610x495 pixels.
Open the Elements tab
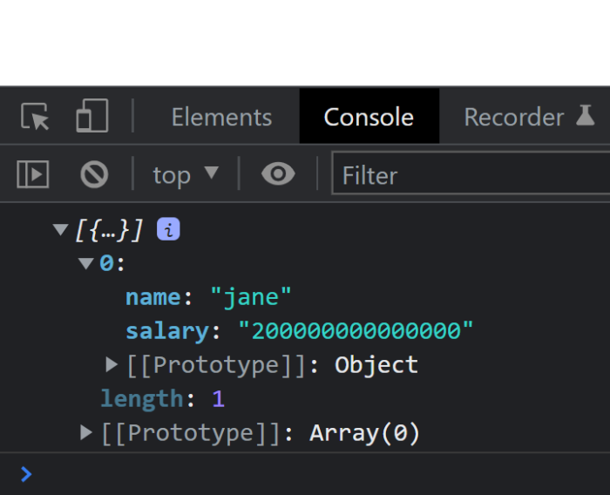click(x=221, y=117)
